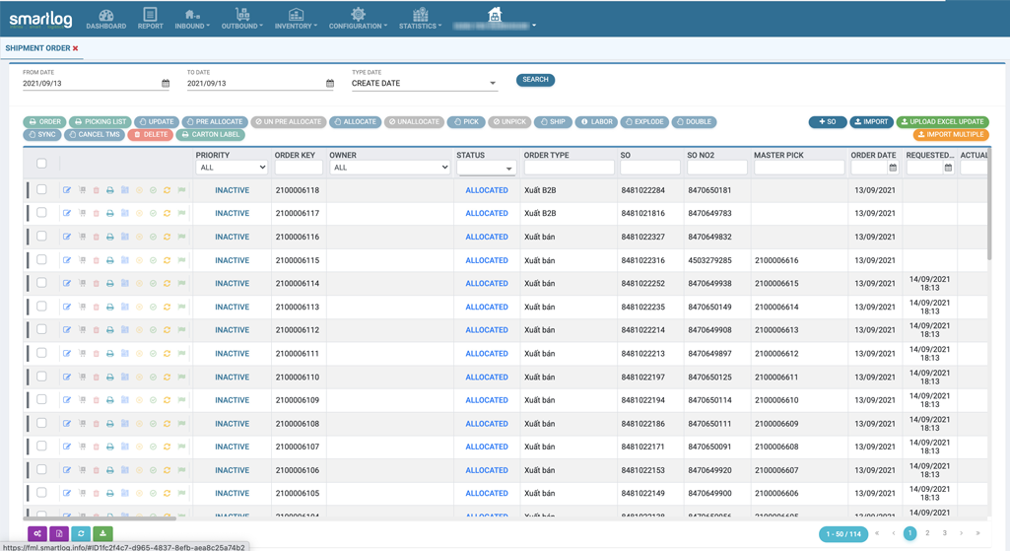The height and width of the screenshot is (551, 1010).
Task: Open the Owner filter dropdown
Action: point(389,168)
